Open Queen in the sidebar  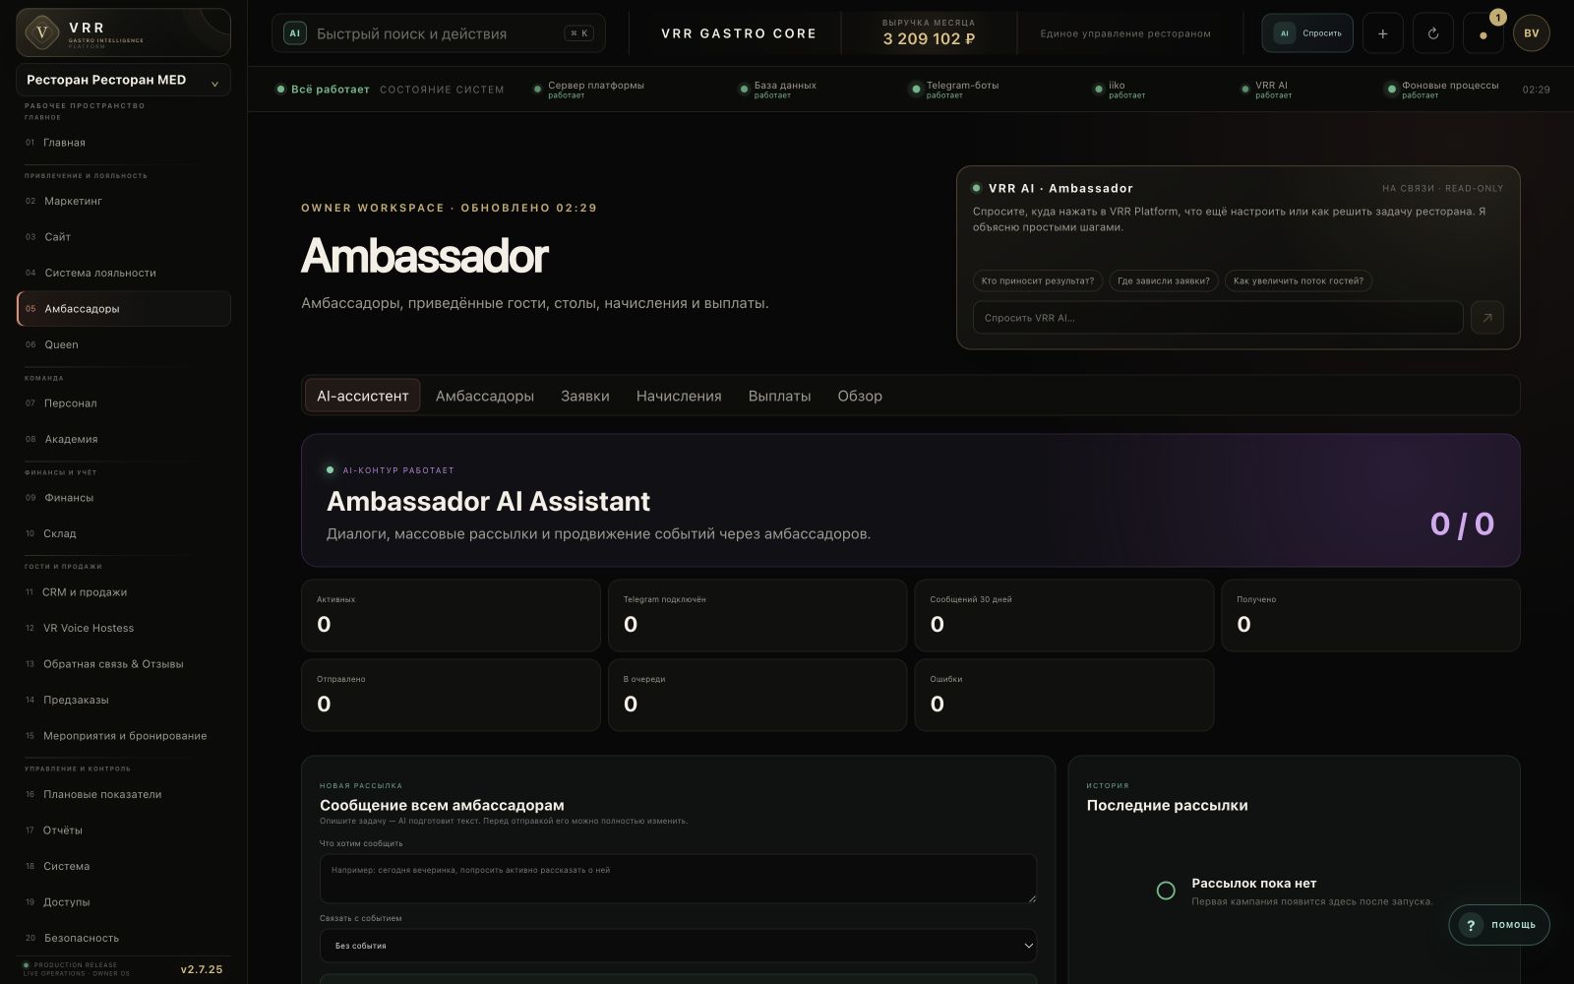pos(124,344)
